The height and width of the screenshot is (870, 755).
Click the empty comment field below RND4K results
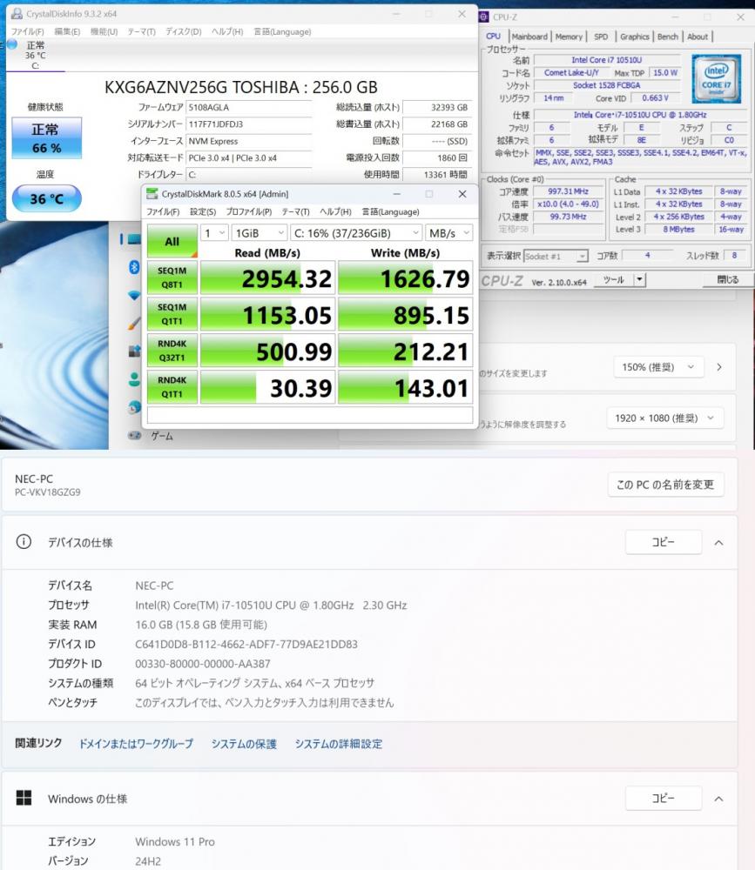pyautogui.click(x=310, y=415)
